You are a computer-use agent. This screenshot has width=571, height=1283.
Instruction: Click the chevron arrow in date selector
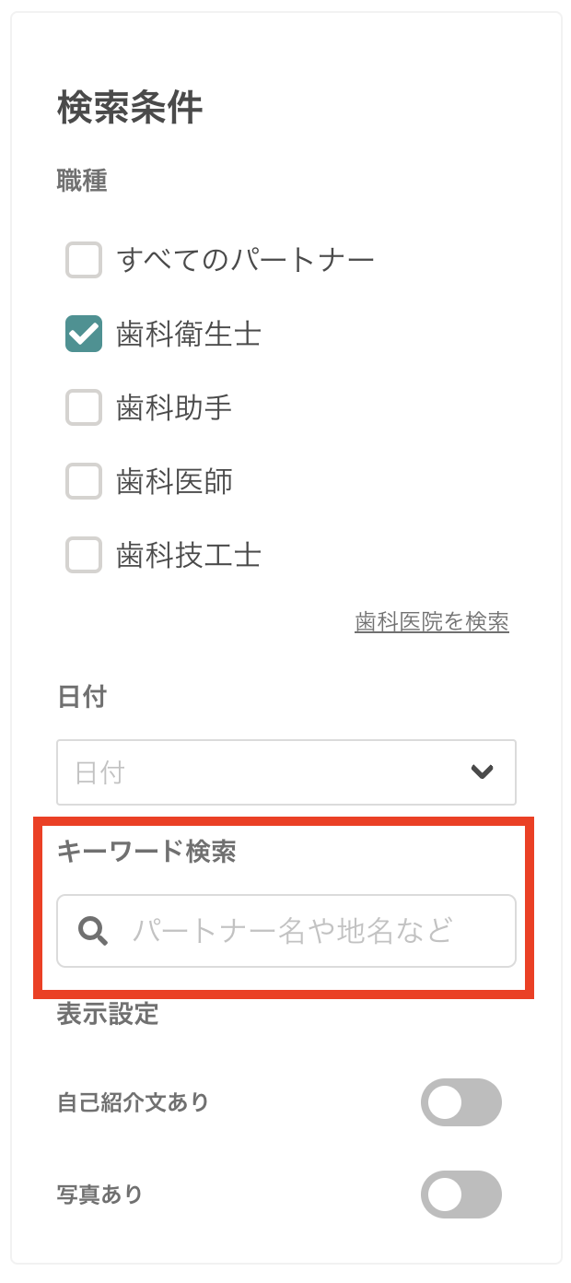click(483, 772)
